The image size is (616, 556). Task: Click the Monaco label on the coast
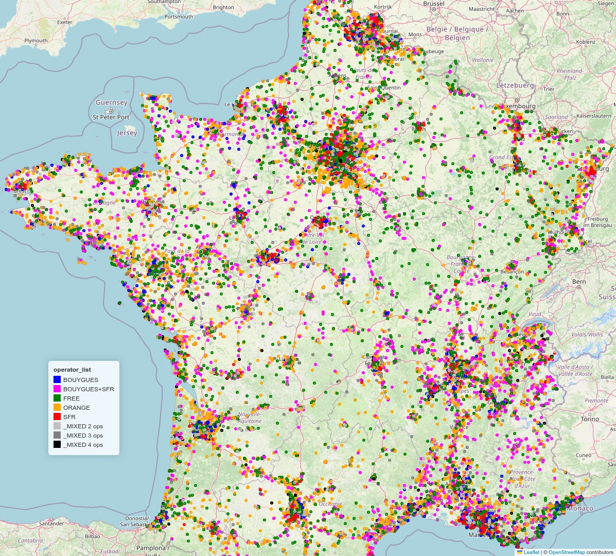click(x=580, y=508)
